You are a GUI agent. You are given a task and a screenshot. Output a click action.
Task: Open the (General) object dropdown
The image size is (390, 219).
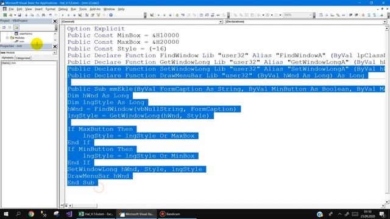tap(221, 22)
